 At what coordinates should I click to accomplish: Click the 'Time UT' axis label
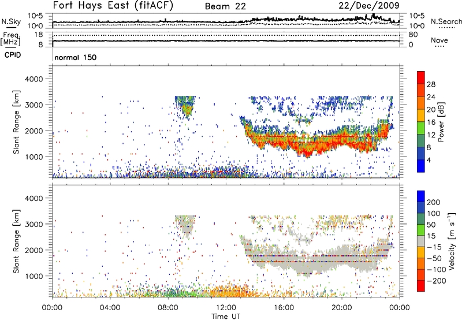coord(226,317)
